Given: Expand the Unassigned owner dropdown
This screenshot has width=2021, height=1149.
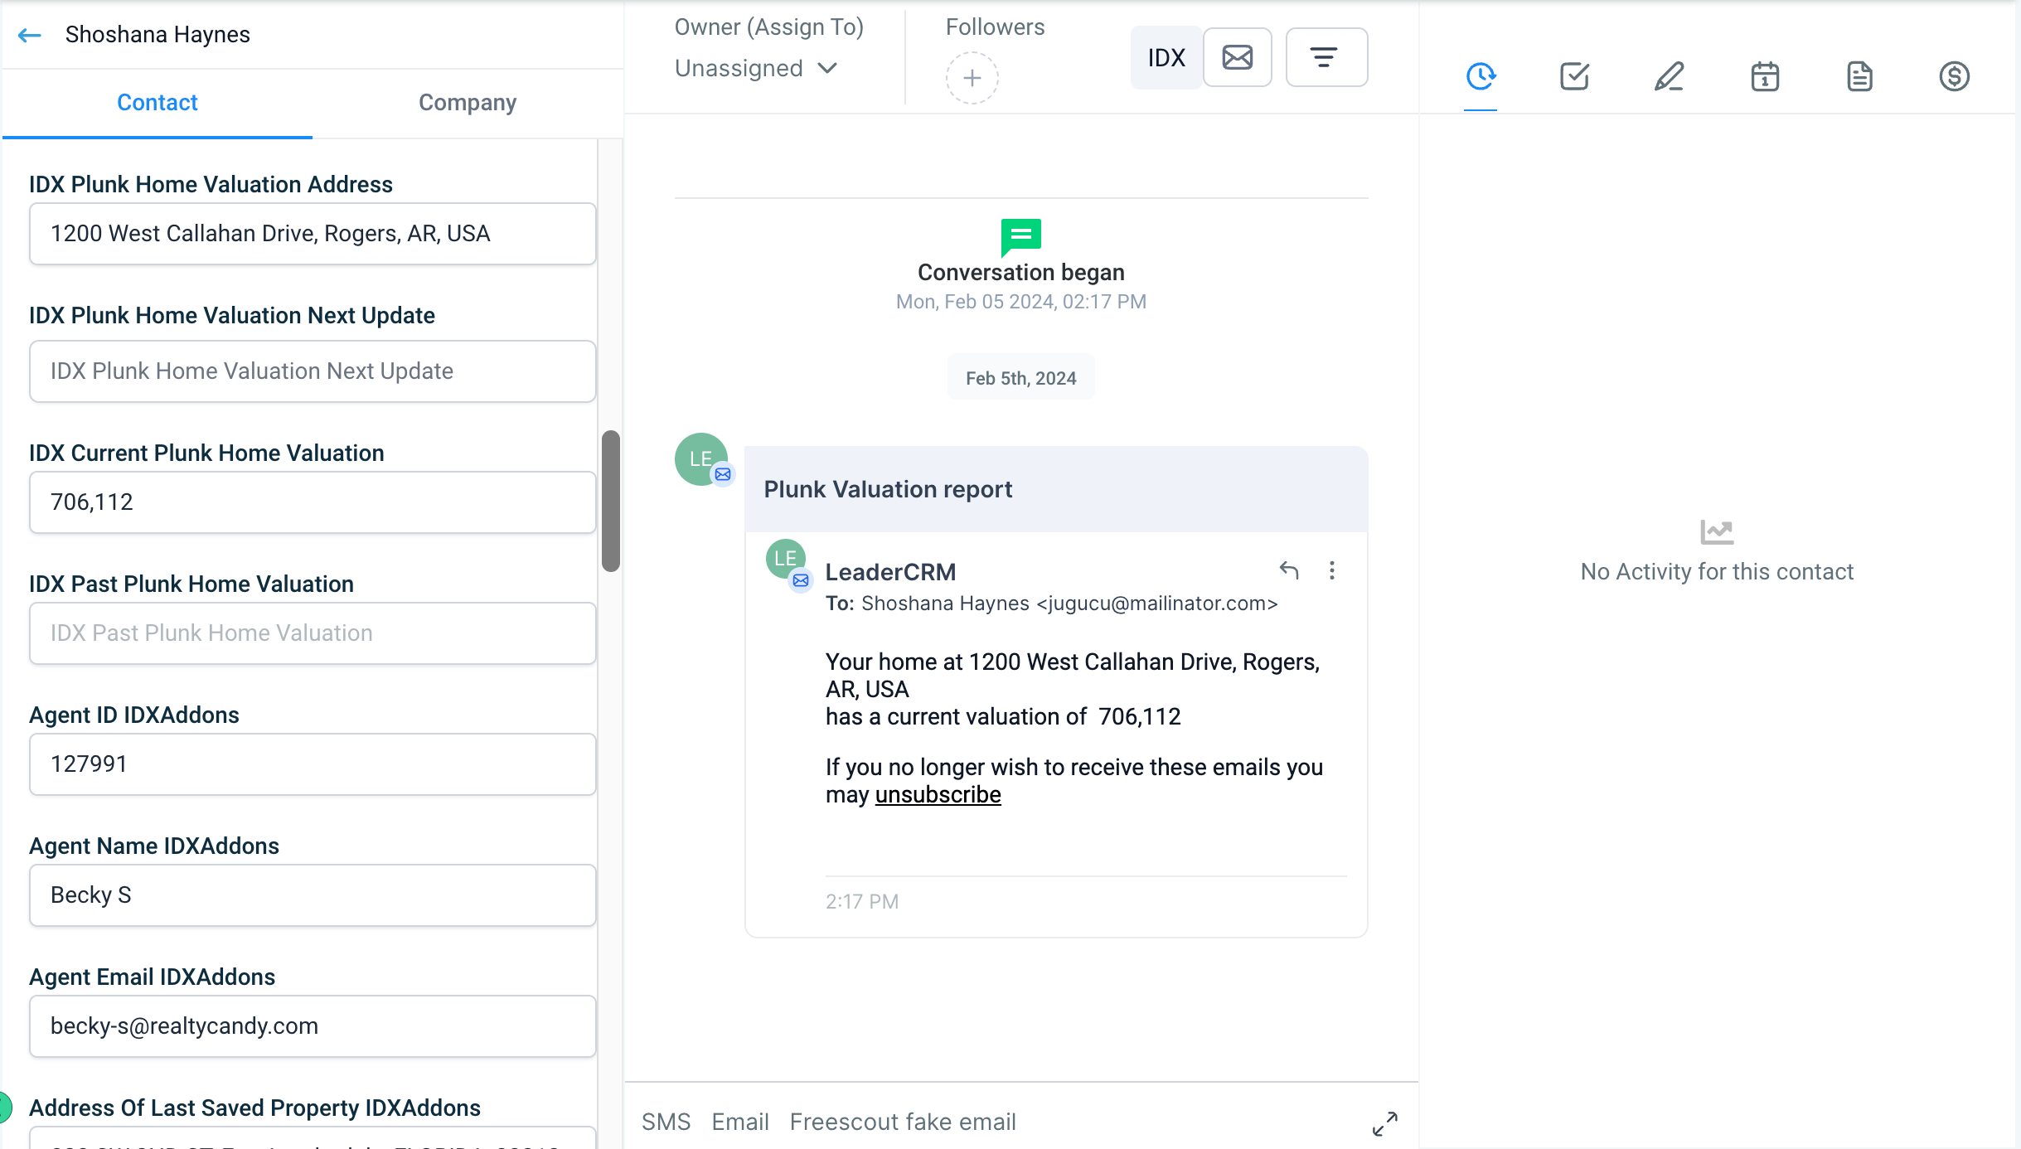Looking at the screenshot, I should (x=755, y=68).
